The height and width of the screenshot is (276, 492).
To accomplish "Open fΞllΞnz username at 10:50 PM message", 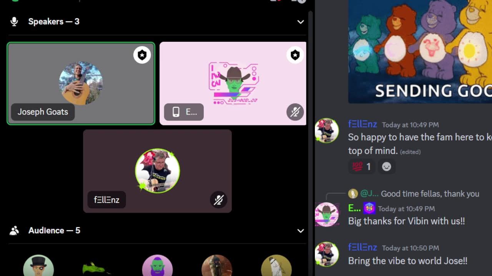I will 362,248.
